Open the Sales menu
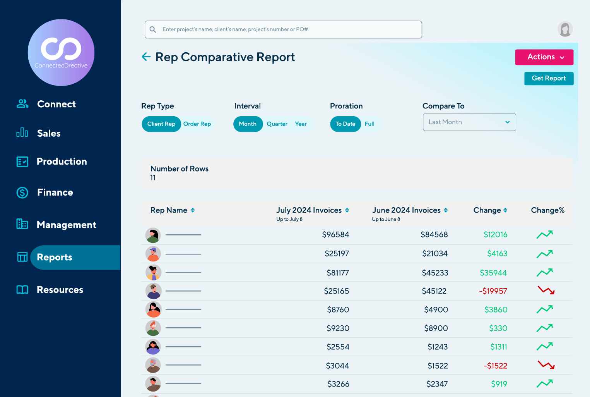Screen dimensions: 590x397 coord(49,133)
